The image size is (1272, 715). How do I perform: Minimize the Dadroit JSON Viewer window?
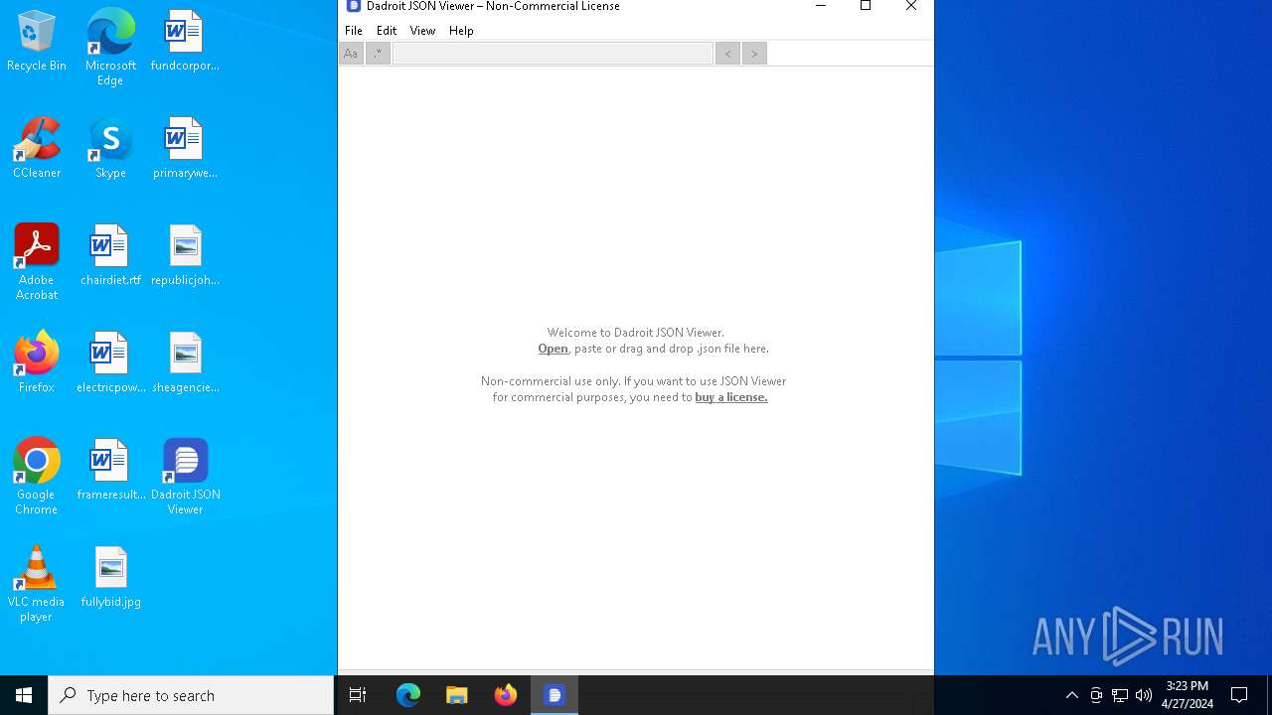[x=821, y=7]
